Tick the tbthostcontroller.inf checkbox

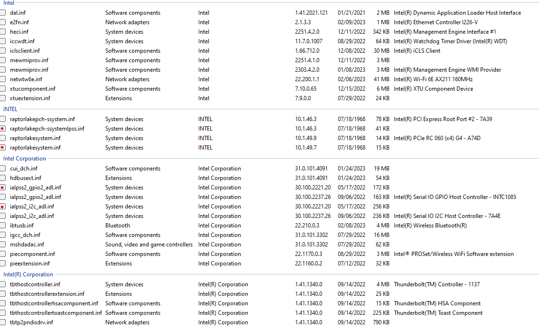(3, 284)
